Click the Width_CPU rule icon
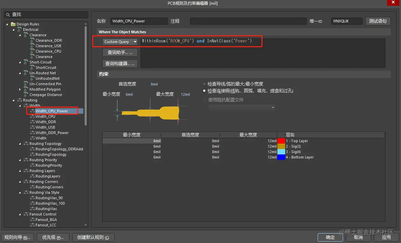This screenshot has height=243, width=401. pos(32,116)
